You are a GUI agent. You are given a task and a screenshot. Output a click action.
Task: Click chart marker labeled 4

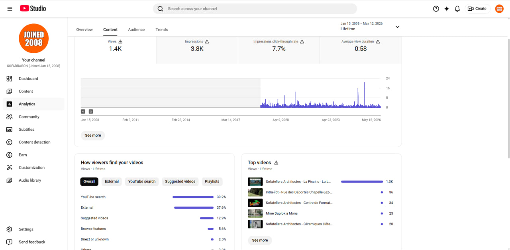click(x=83, y=112)
